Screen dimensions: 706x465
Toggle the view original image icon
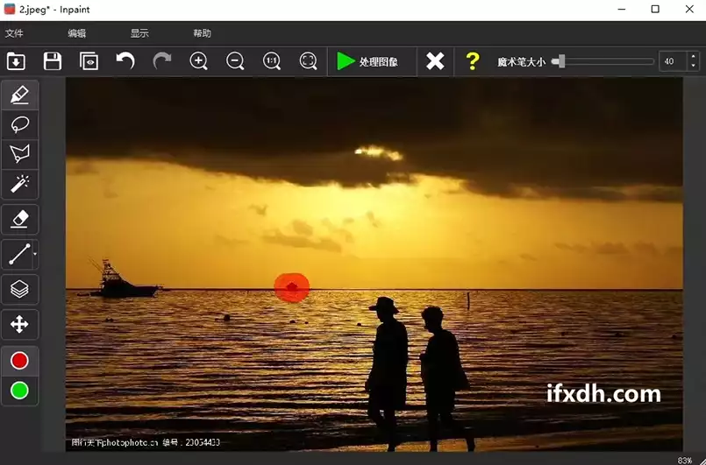[89, 61]
